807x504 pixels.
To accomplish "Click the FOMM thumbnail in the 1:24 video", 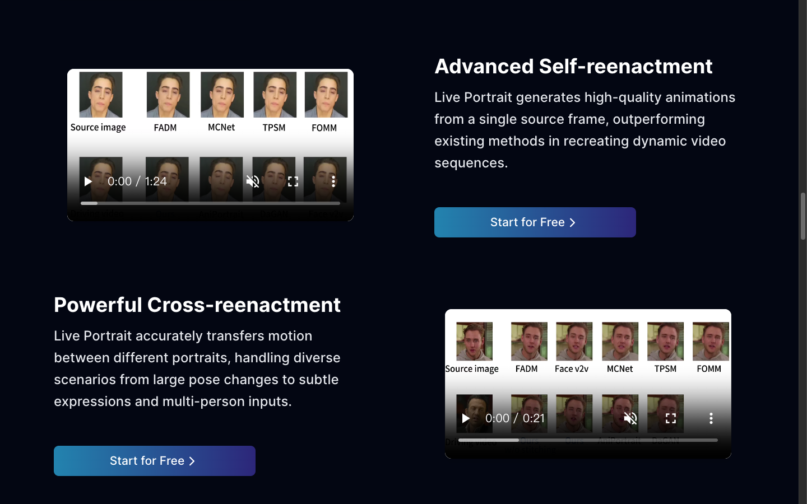I will [x=326, y=95].
